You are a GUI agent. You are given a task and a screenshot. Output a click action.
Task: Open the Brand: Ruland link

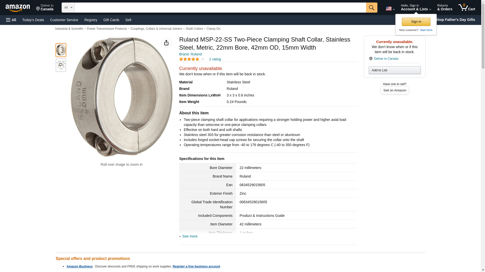click(190, 54)
